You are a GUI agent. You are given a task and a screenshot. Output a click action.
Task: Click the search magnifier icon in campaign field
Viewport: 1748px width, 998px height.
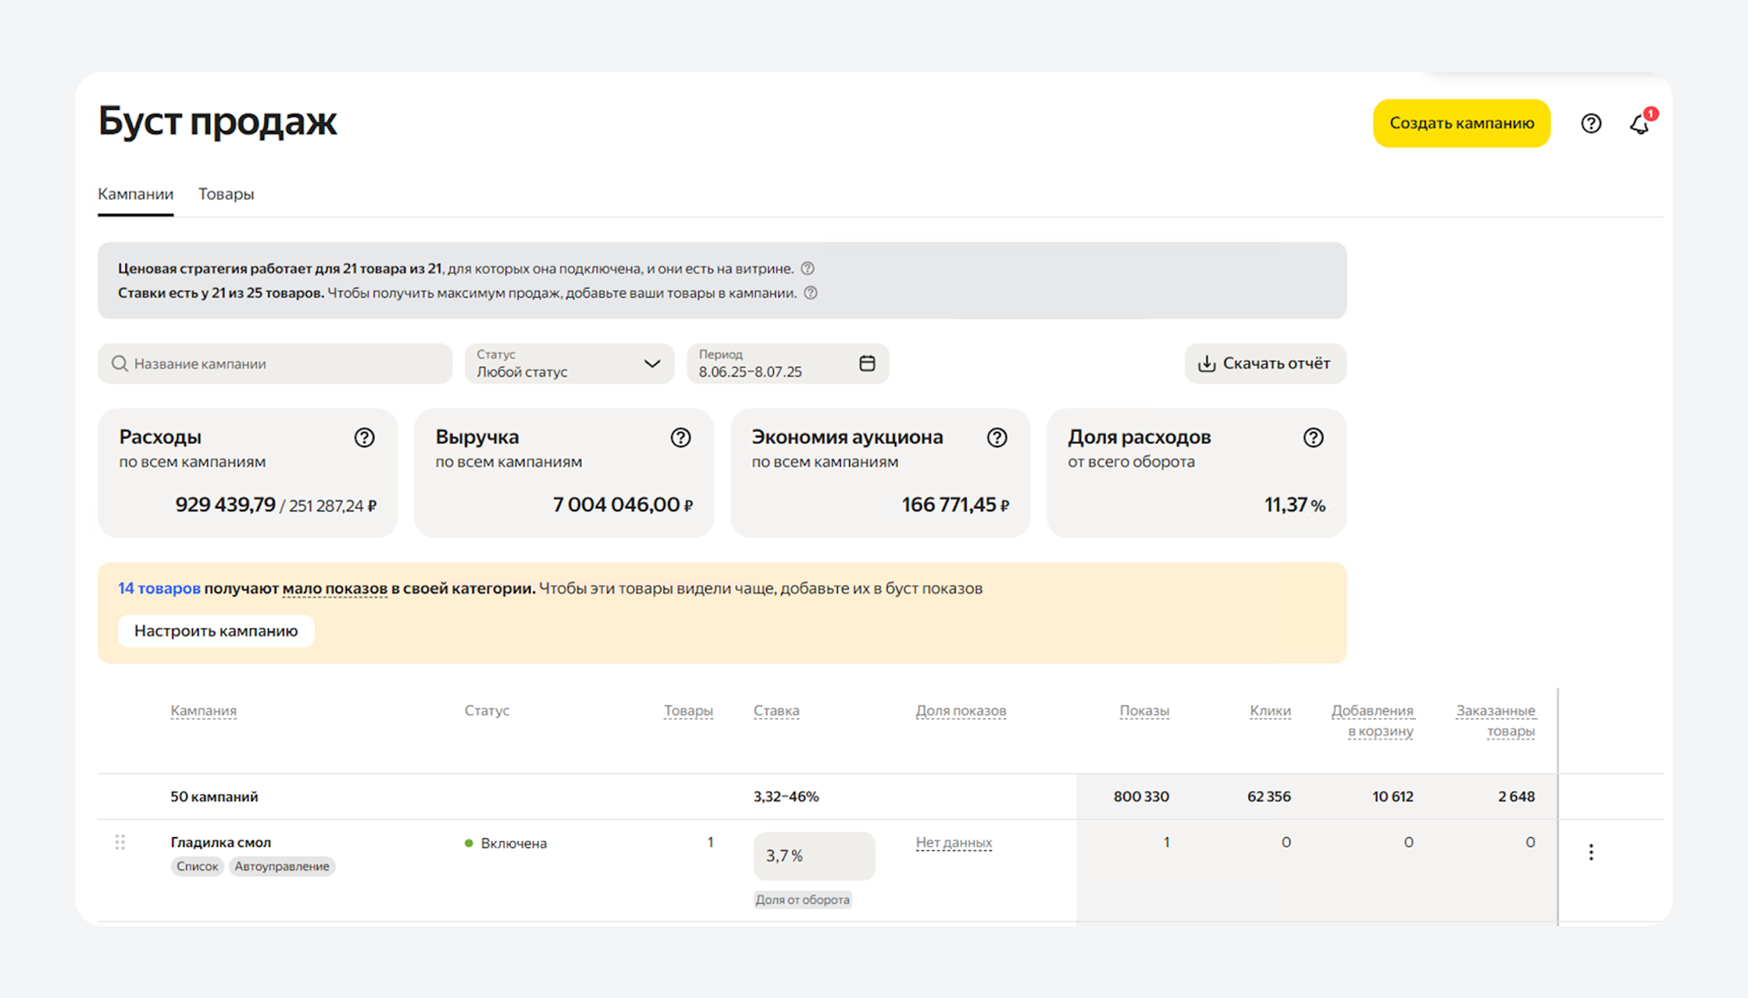[120, 363]
